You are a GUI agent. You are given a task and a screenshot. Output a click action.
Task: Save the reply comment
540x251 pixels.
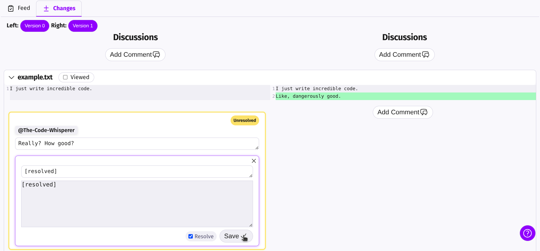[x=236, y=236]
